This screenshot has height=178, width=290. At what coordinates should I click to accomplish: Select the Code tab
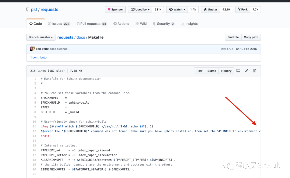(35, 24)
